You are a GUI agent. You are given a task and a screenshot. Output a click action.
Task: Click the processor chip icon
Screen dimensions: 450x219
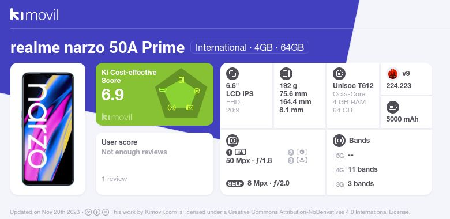[x=339, y=74]
